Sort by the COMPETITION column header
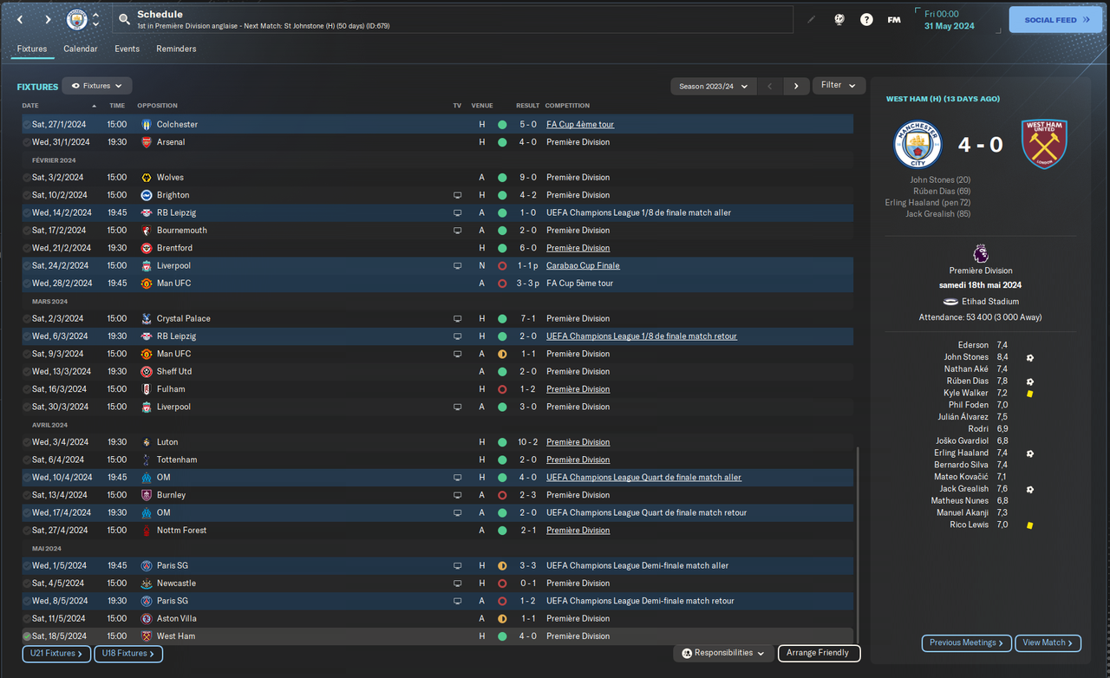The image size is (1110, 678). point(568,106)
